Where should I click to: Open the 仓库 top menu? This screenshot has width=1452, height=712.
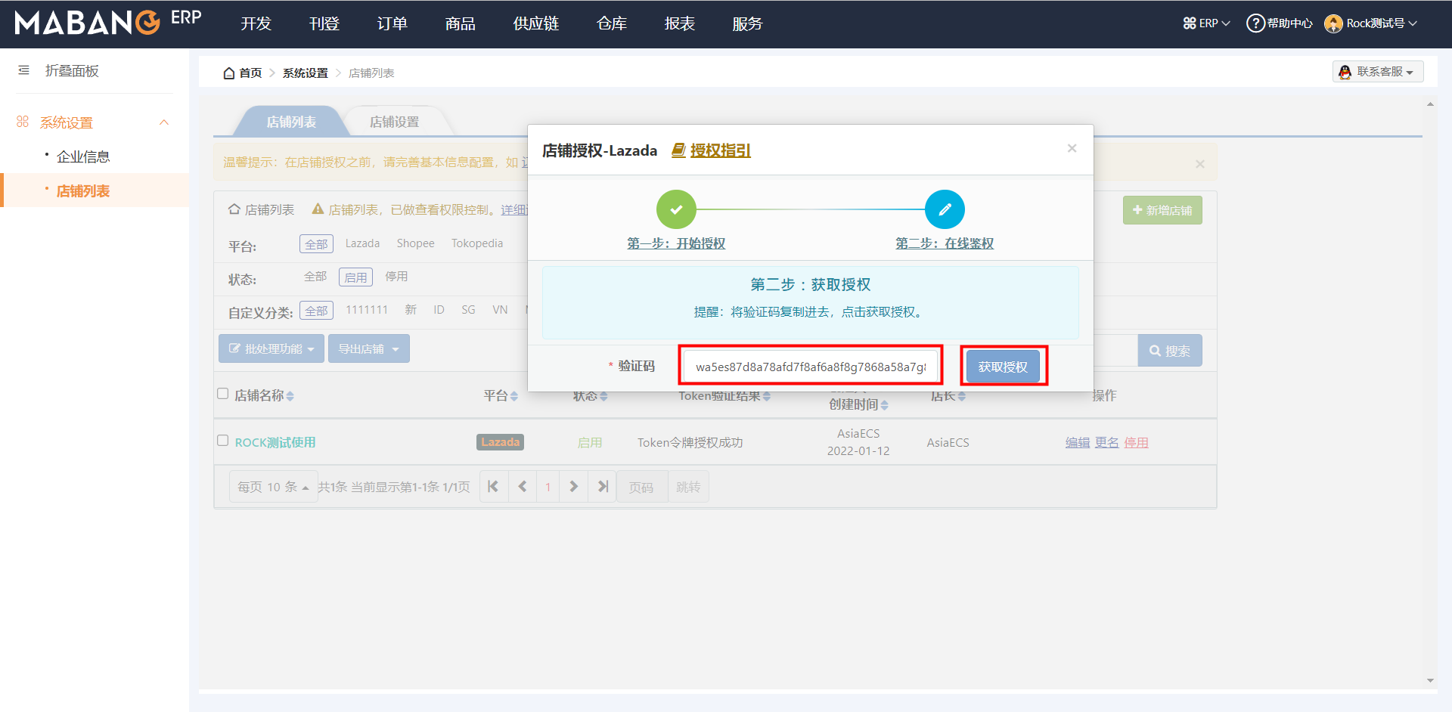coord(612,23)
